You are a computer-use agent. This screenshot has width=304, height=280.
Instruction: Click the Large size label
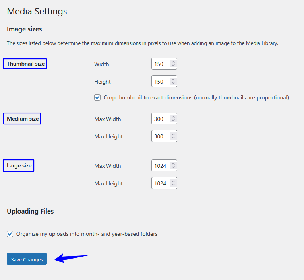[x=19, y=166]
